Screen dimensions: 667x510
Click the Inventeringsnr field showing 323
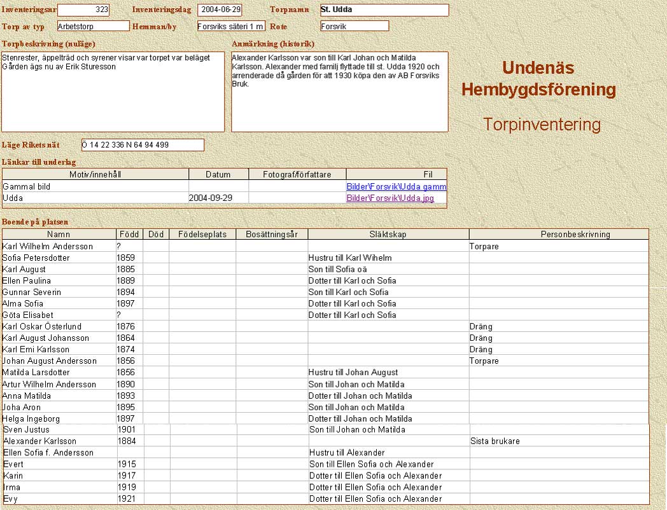(83, 10)
